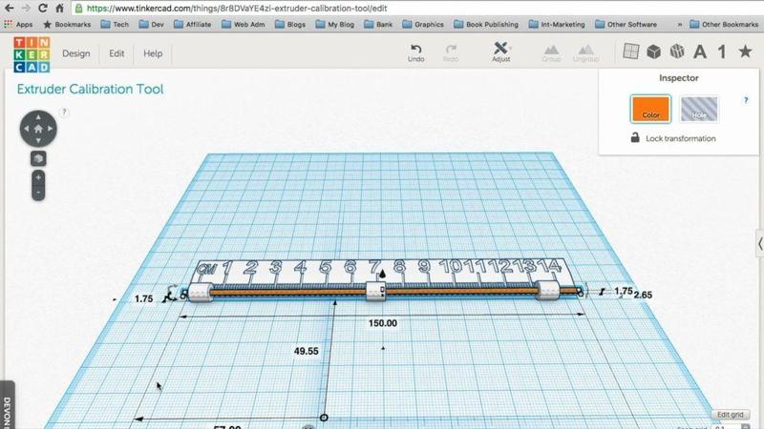Open the Other Software bookmarks folder

pyautogui.click(x=626, y=24)
